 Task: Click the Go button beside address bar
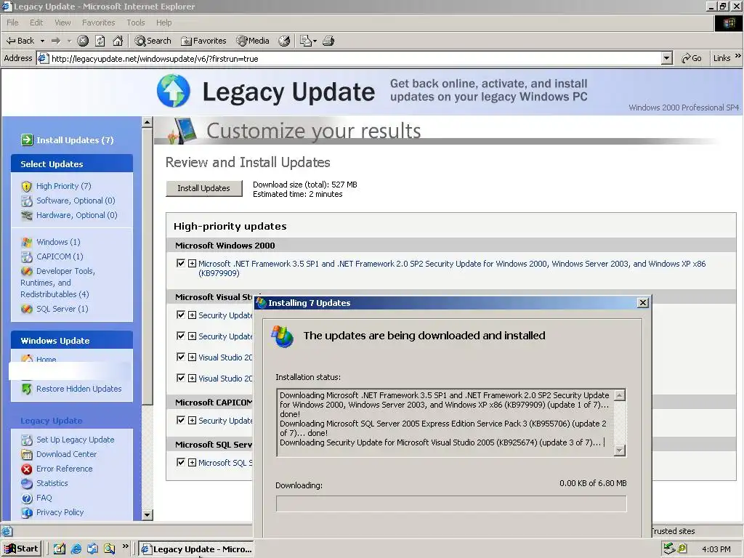[x=692, y=58]
